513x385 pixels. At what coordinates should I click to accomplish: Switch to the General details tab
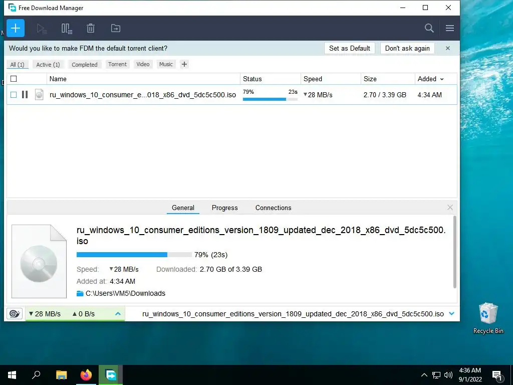pos(183,208)
